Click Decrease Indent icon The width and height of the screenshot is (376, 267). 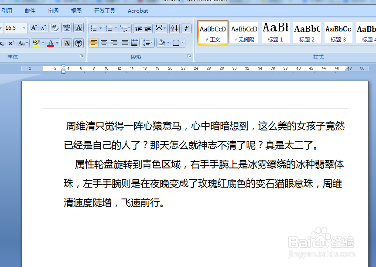[x=138, y=28]
